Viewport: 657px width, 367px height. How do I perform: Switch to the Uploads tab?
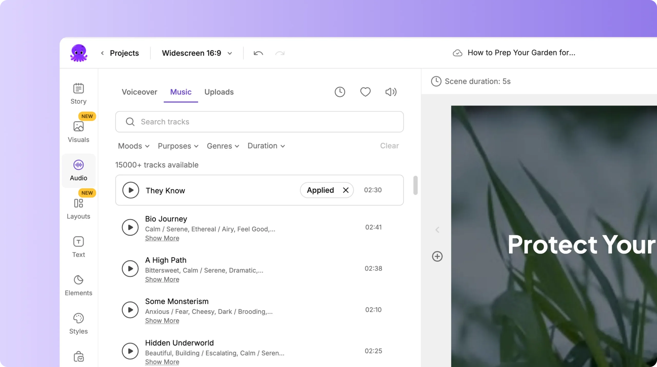[x=219, y=92]
